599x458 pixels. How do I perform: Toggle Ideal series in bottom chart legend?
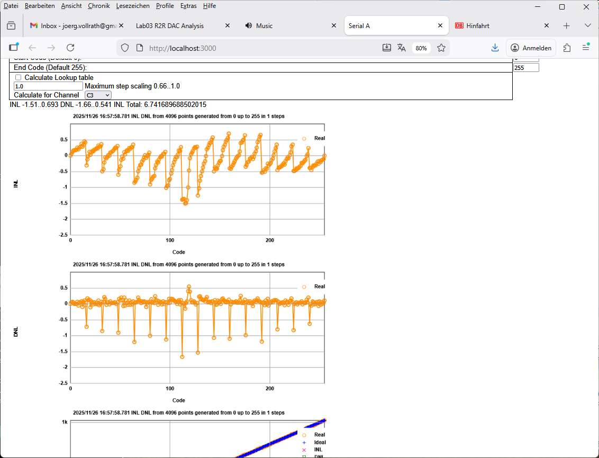click(319, 442)
